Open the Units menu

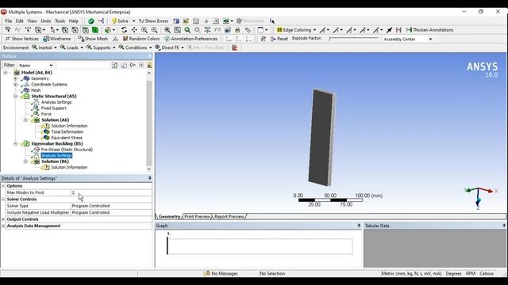click(46, 21)
